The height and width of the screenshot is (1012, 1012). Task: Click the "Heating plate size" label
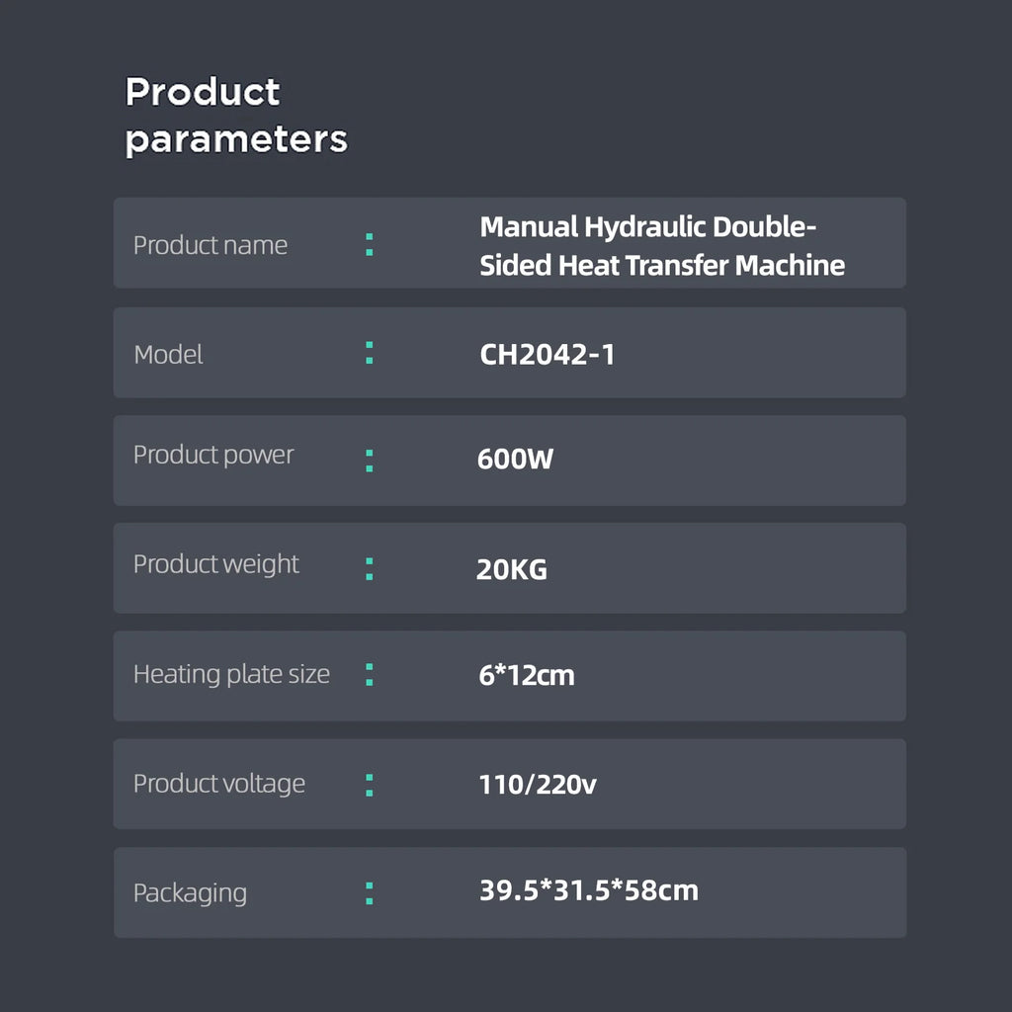[231, 674]
